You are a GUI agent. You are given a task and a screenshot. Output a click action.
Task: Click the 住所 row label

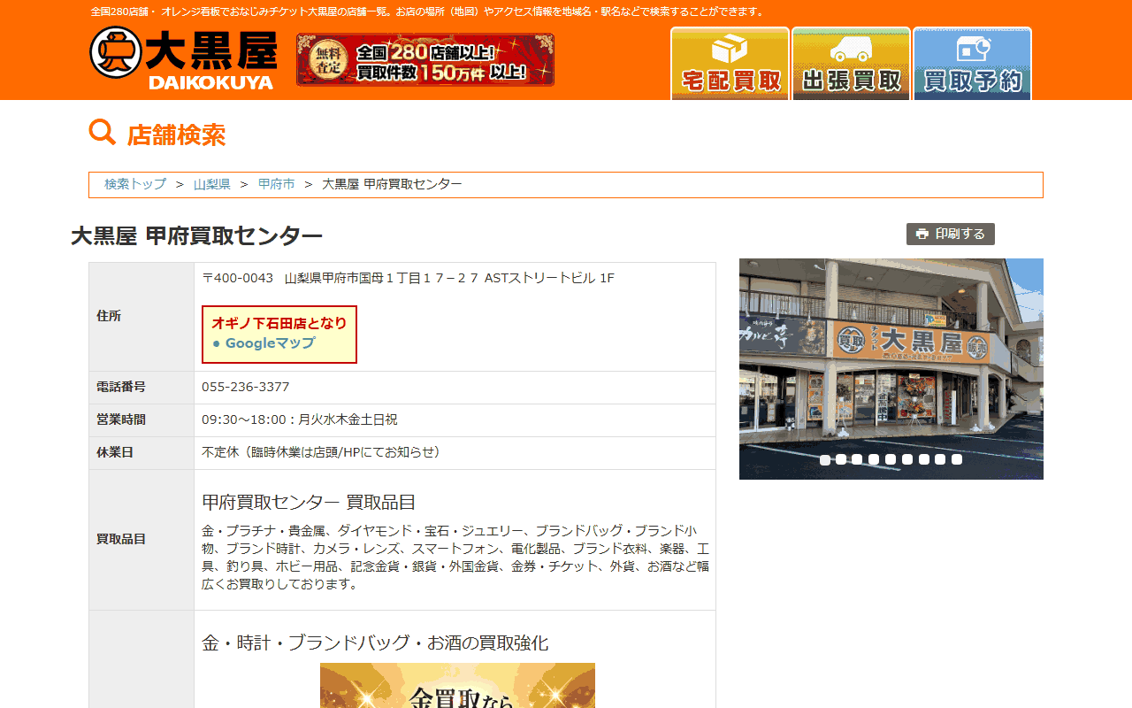point(109,316)
